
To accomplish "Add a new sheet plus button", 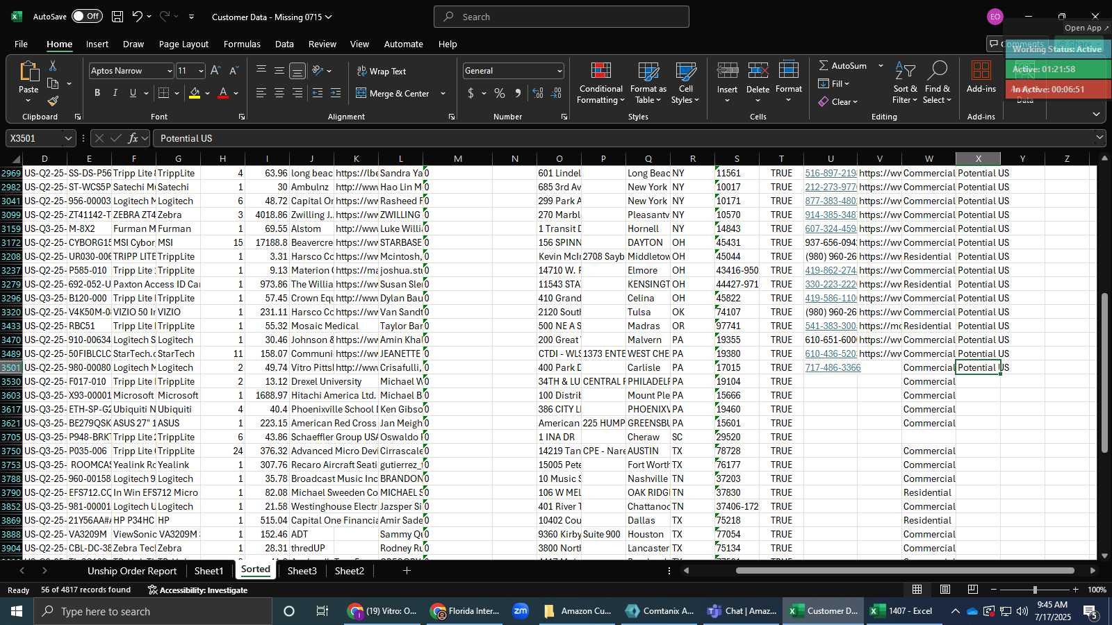I will pos(407,571).
